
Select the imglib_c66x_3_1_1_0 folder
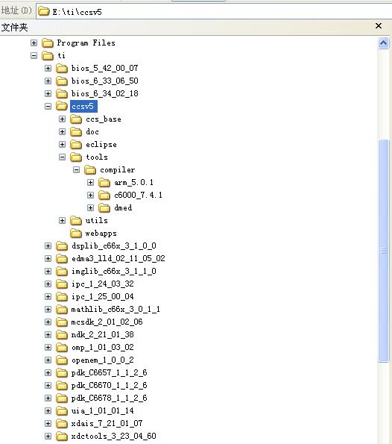pyautogui.click(x=114, y=272)
